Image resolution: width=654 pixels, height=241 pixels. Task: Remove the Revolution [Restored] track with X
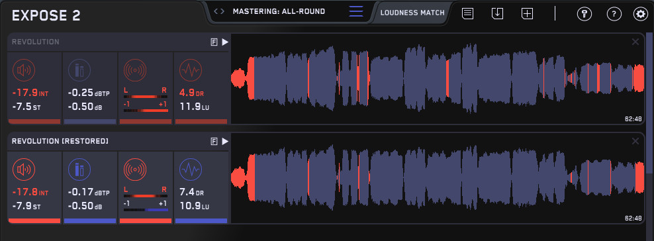click(635, 141)
